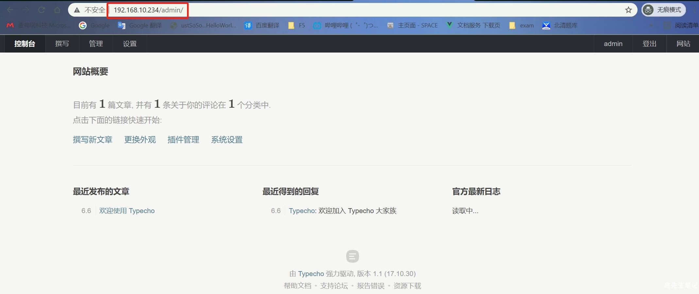Open the 插件管理 quick link

tap(183, 140)
